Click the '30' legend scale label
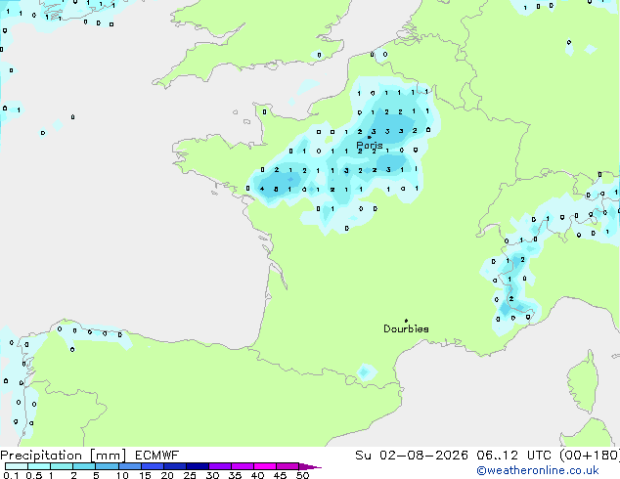620x479 pixels. pyautogui.click(x=212, y=475)
